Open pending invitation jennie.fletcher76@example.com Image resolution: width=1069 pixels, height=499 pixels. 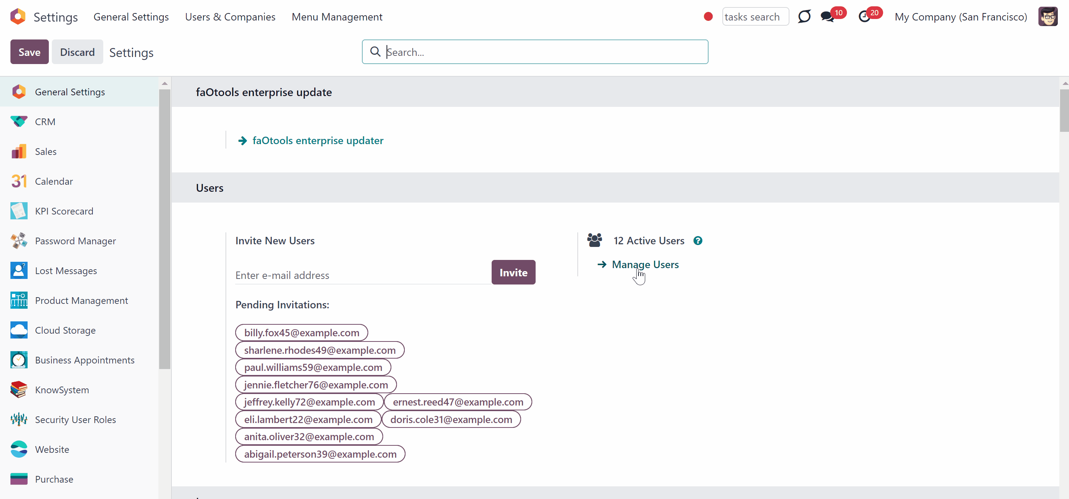click(x=316, y=385)
